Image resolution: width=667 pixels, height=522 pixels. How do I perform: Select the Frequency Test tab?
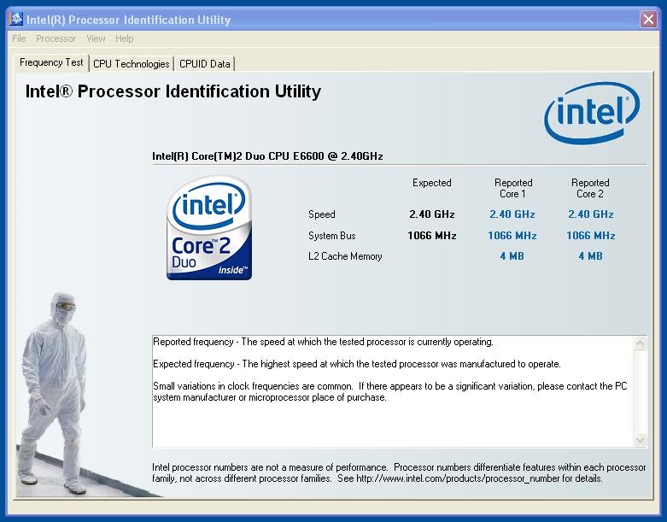[51, 62]
